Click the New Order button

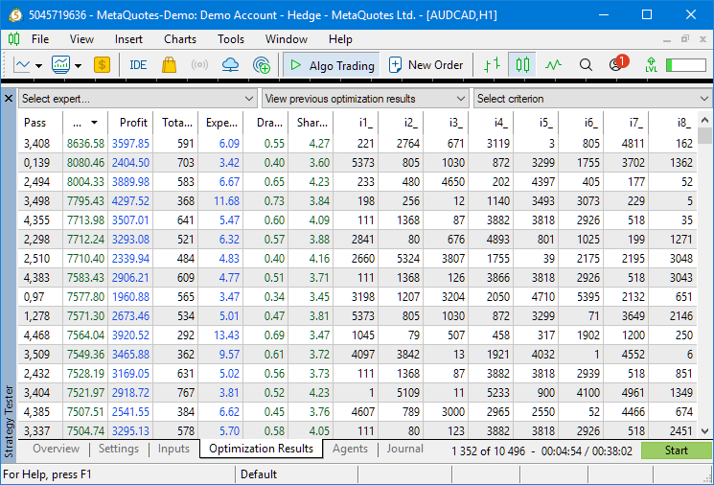tap(426, 65)
